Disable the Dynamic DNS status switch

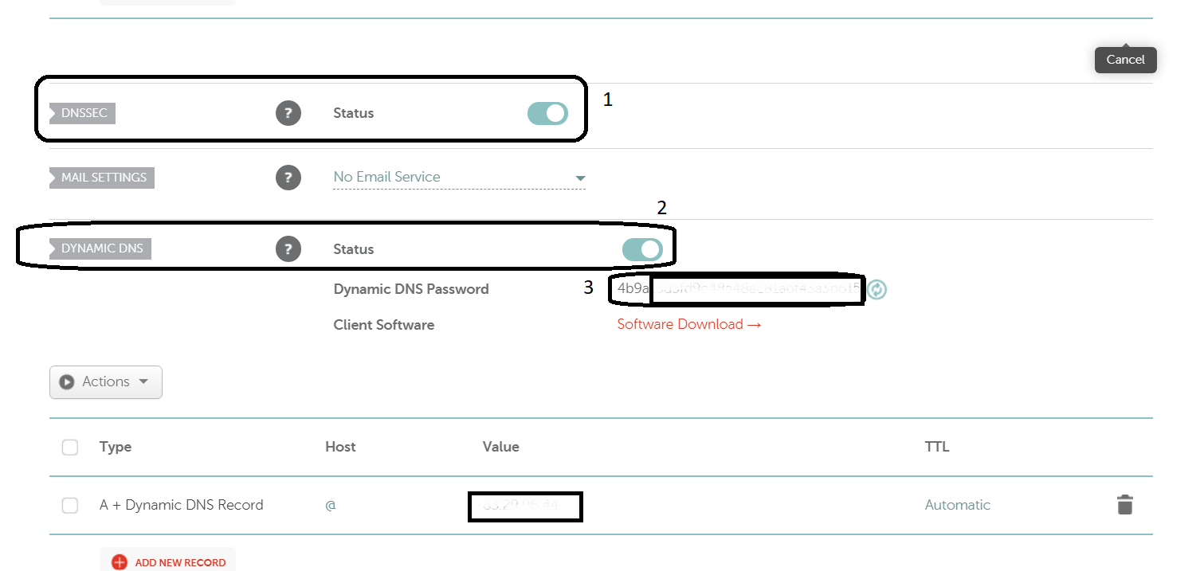642,249
